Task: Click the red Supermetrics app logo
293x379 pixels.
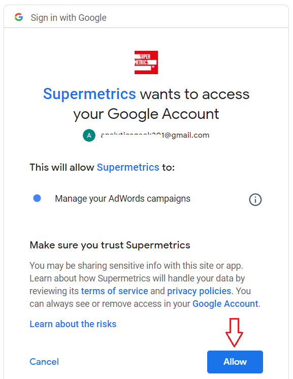Action: tap(146, 62)
